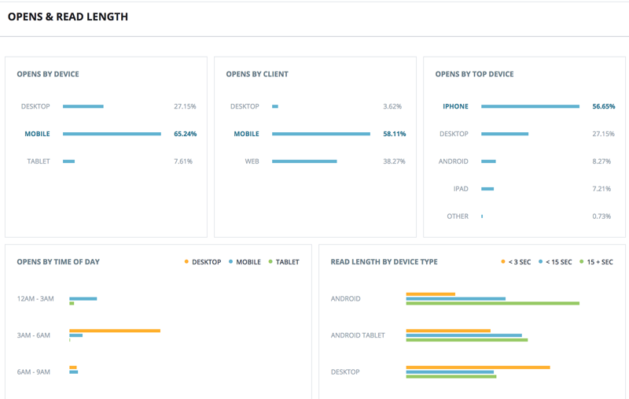Click the DESKTOP label in Read Length

tap(345, 372)
